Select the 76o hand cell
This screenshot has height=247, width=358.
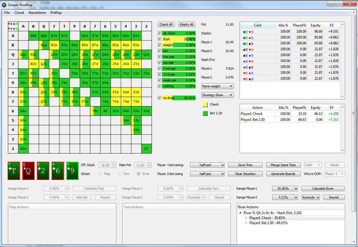95,111
